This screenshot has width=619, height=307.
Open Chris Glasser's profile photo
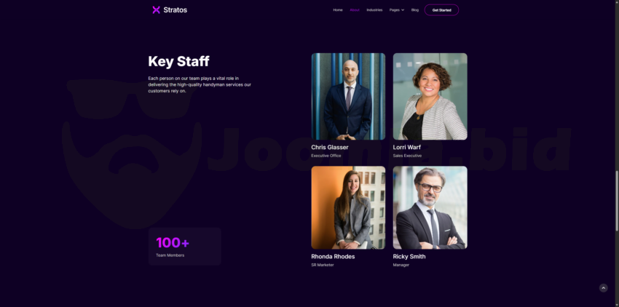point(348,96)
